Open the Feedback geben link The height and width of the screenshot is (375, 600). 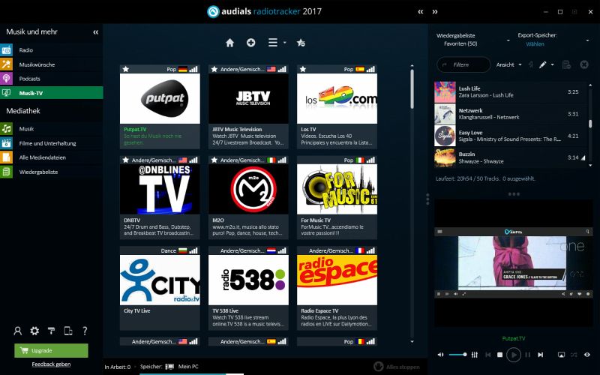click(51, 364)
